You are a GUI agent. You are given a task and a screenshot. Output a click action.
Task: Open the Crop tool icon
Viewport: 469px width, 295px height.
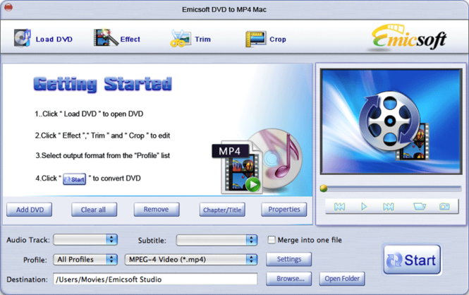click(x=255, y=40)
